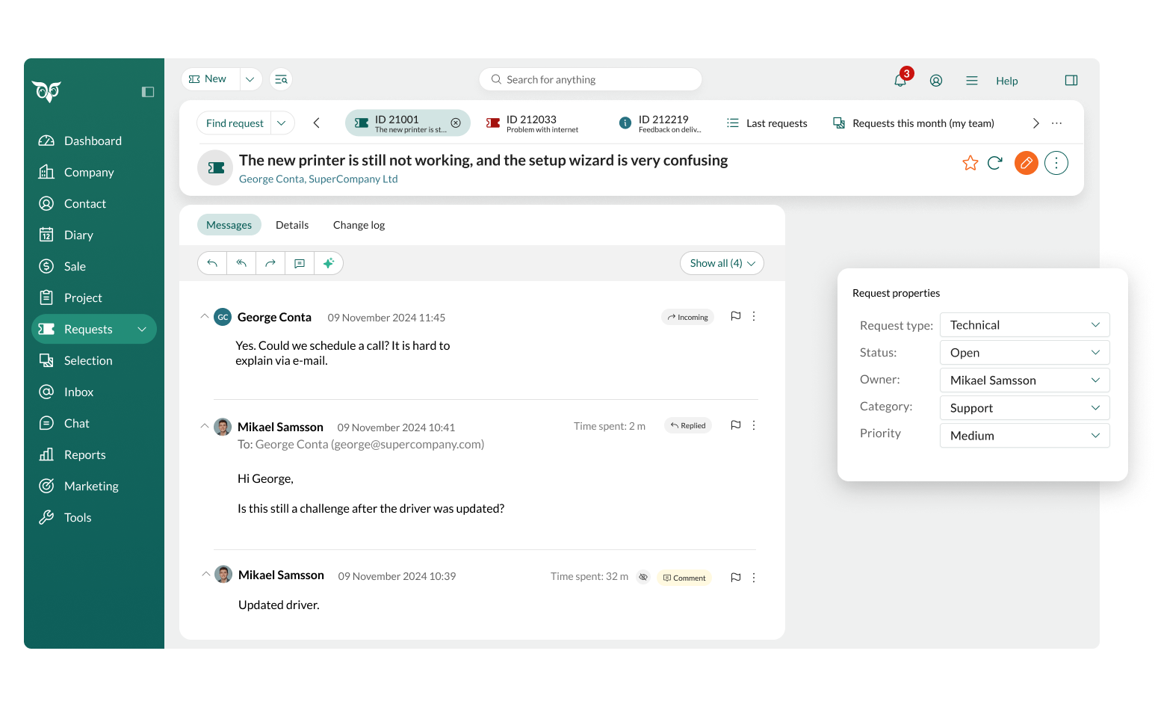This screenshot has width=1158, height=707.
Task: Click the reply-all arrow icon
Action: coord(241,263)
